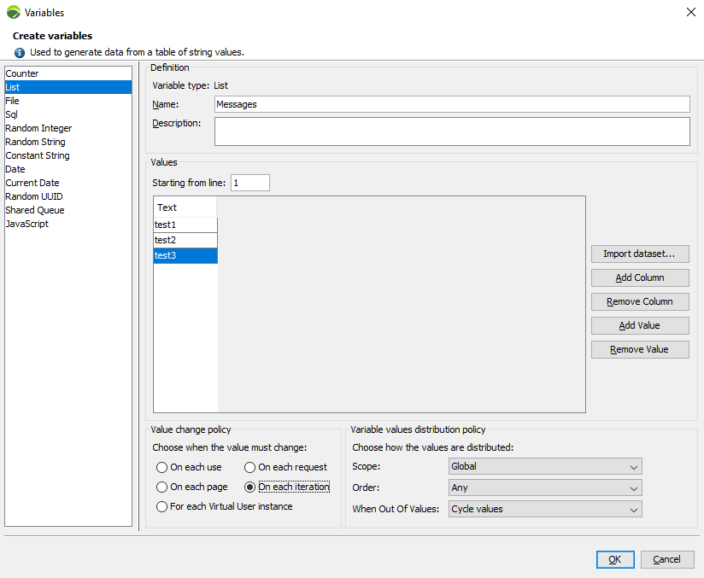This screenshot has height=578, width=704.
Task: Choose 'On each request' value change option
Action: (250, 467)
